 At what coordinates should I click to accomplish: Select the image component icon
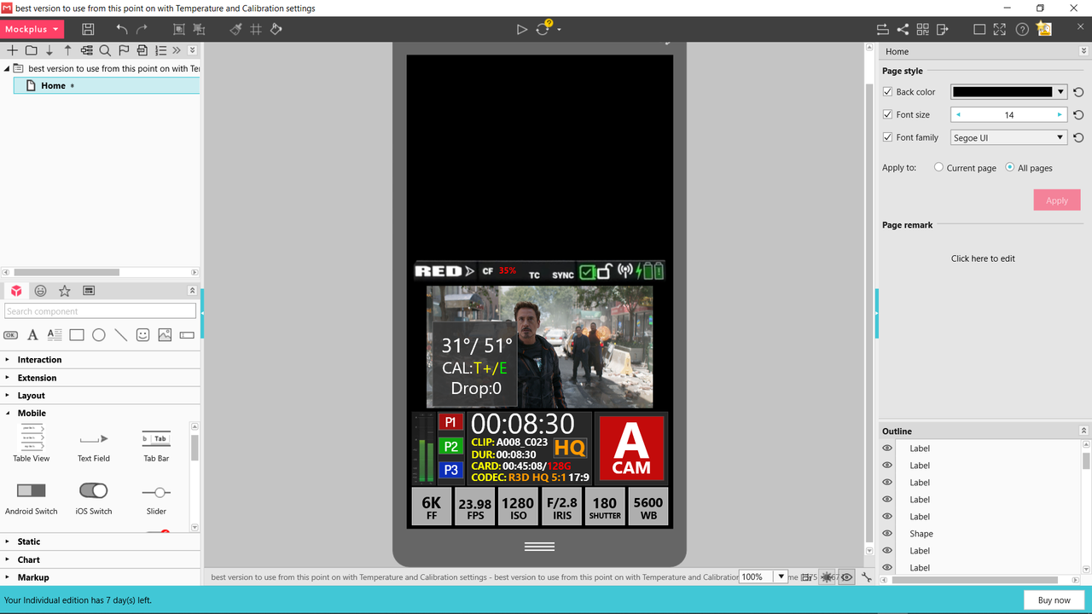point(165,335)
